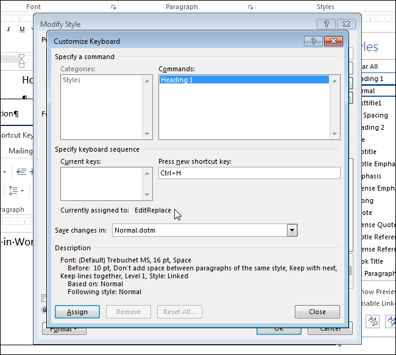Open Font dialog launcher in ribbon
396x355 pixels.
tap(113, 7)
